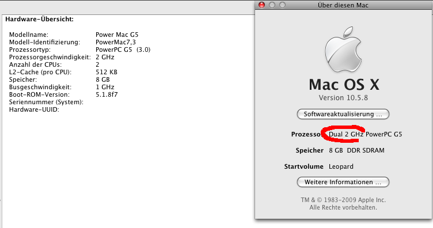Click the Alle Rechte vorbehalten text
433x228 pixels.
point(343,207)
